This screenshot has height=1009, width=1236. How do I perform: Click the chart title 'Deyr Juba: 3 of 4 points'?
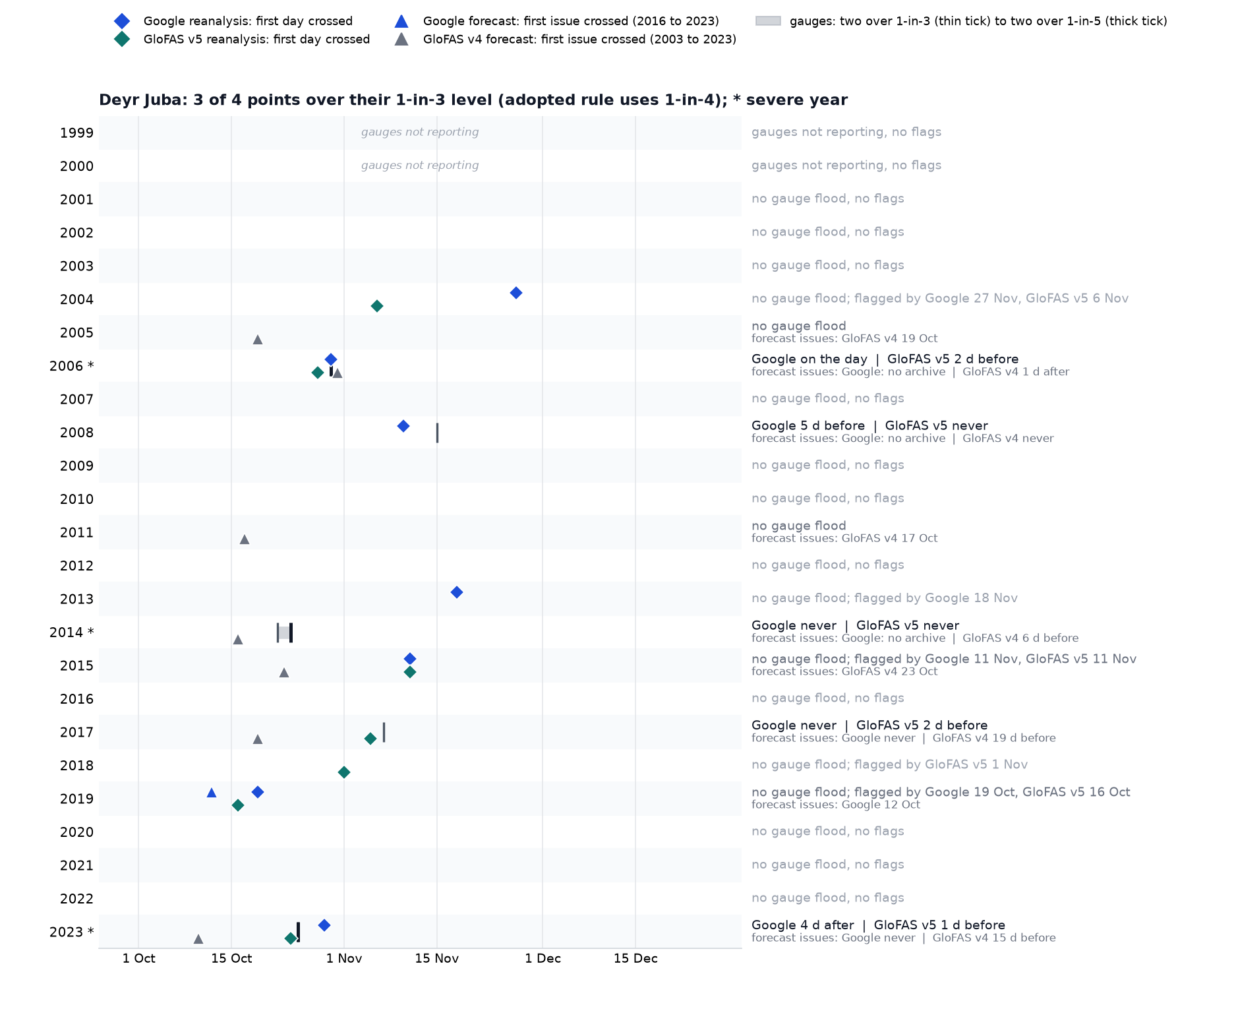473,100
